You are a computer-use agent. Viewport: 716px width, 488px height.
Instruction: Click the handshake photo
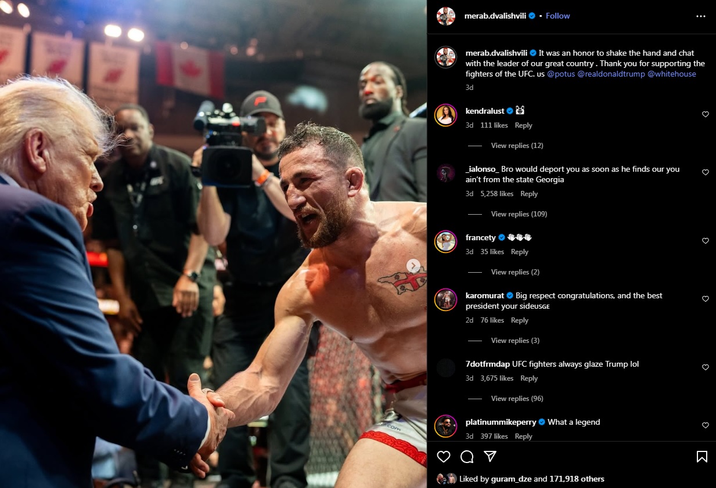(213, 244)
